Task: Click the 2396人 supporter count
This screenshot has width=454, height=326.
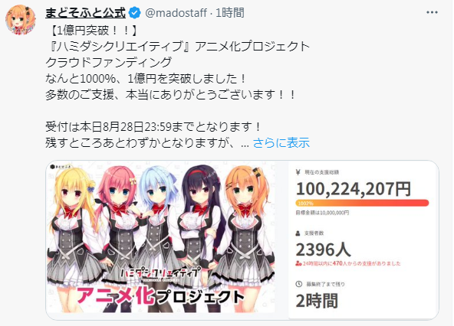Action: pos(323,249)
